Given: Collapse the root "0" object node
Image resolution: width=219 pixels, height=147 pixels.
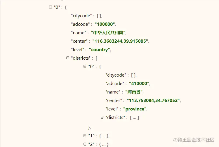Looking at the screenshot, I should pos(51,7).
